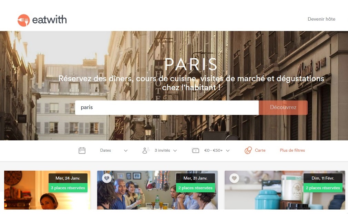
Task: Click the eatwith wordmark text
Action: coord(50,20)
